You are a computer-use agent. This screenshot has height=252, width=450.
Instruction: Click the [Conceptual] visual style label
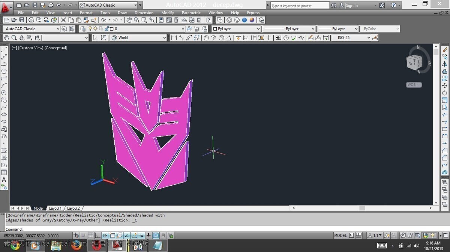pyautogui.click(x=55, y=48)
